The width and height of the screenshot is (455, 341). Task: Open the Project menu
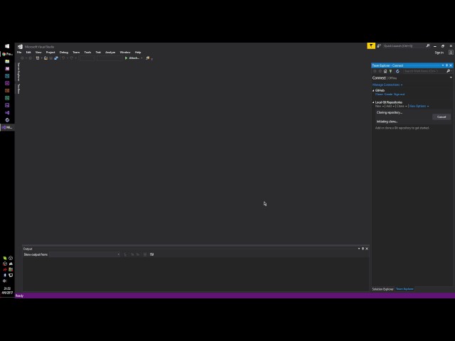[x=50, y=52]
